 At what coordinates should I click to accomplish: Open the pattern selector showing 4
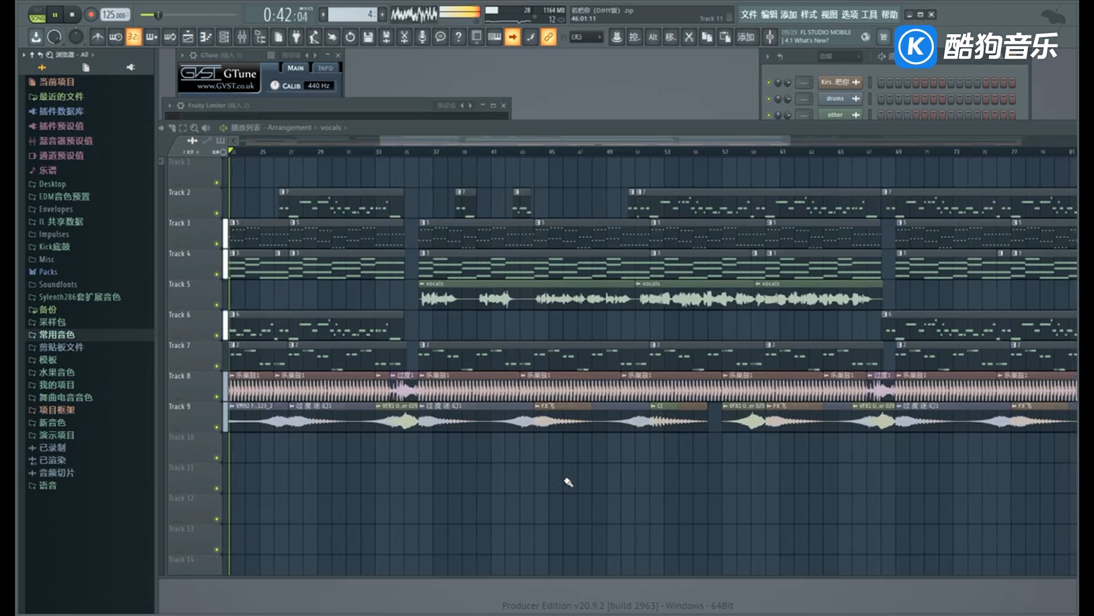[352, 15]
